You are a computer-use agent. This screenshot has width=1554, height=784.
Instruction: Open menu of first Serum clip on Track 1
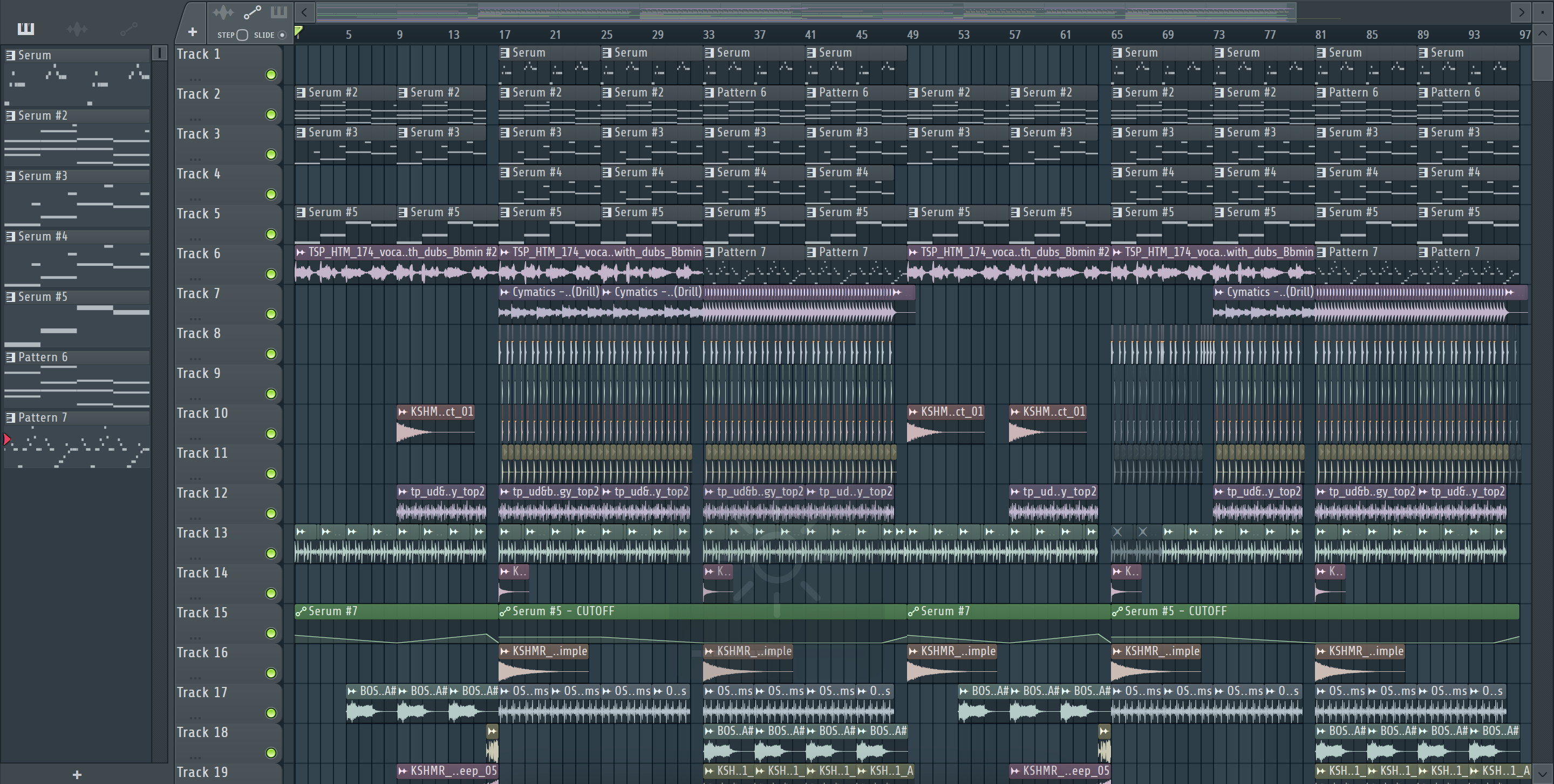point(505,52)
